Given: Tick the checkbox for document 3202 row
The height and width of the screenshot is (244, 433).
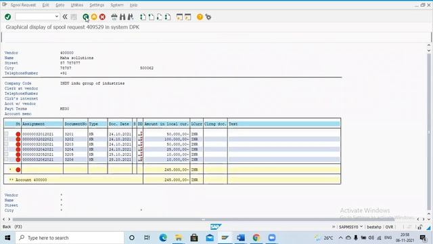Looking at the screenshot, I should [6, 139].
